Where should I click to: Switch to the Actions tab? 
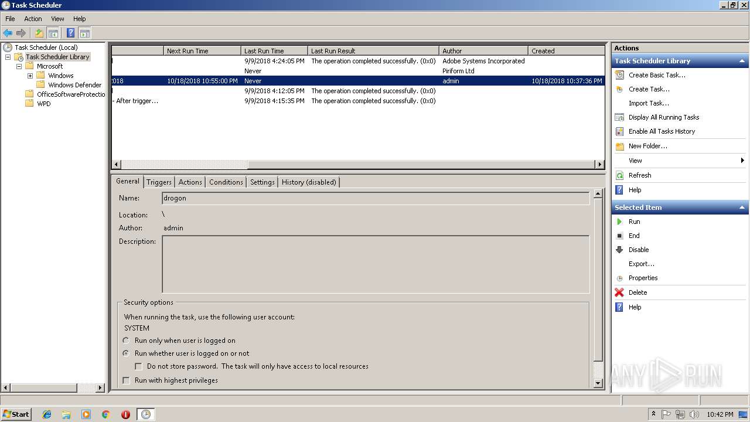[x=190, y=182]
